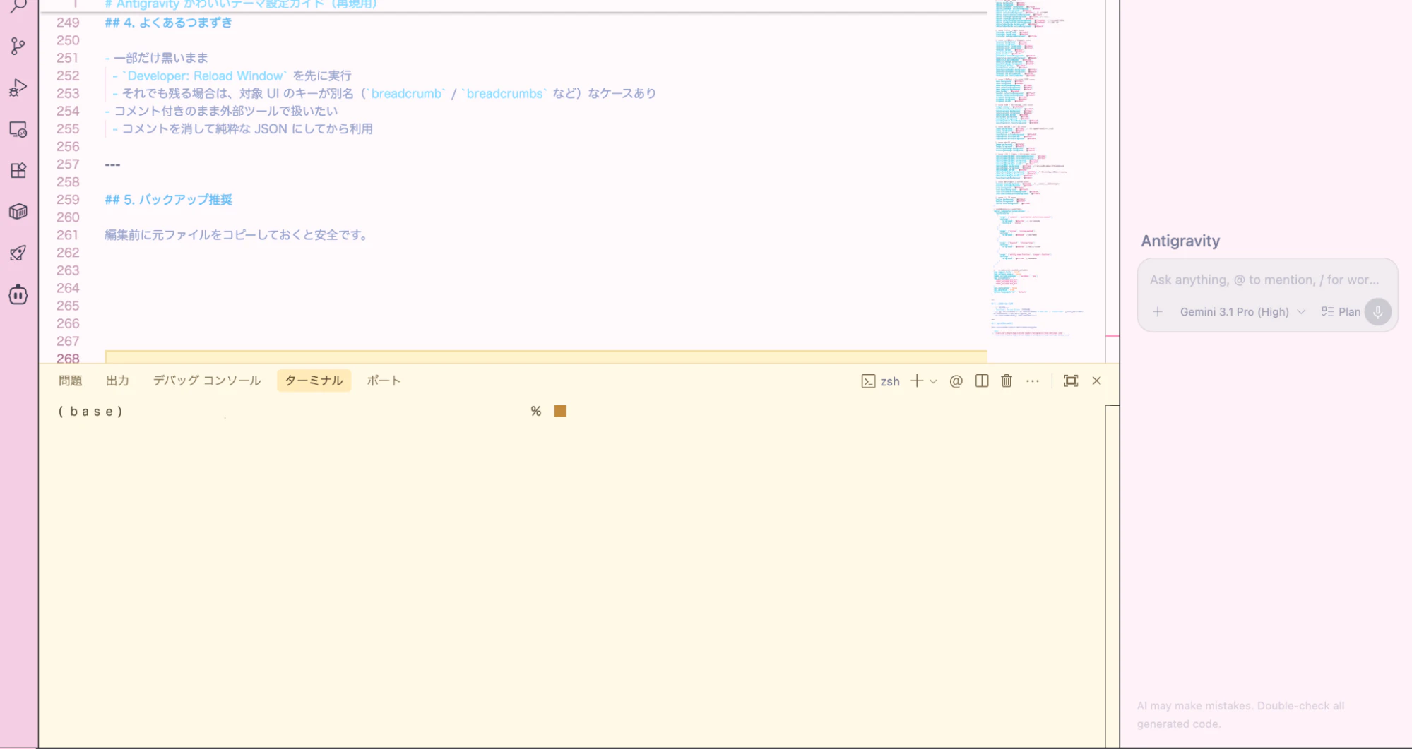Open the robot agent icon view
Image resolution: width=1412 pixels, height=749 pixels.
coord(18,294)
